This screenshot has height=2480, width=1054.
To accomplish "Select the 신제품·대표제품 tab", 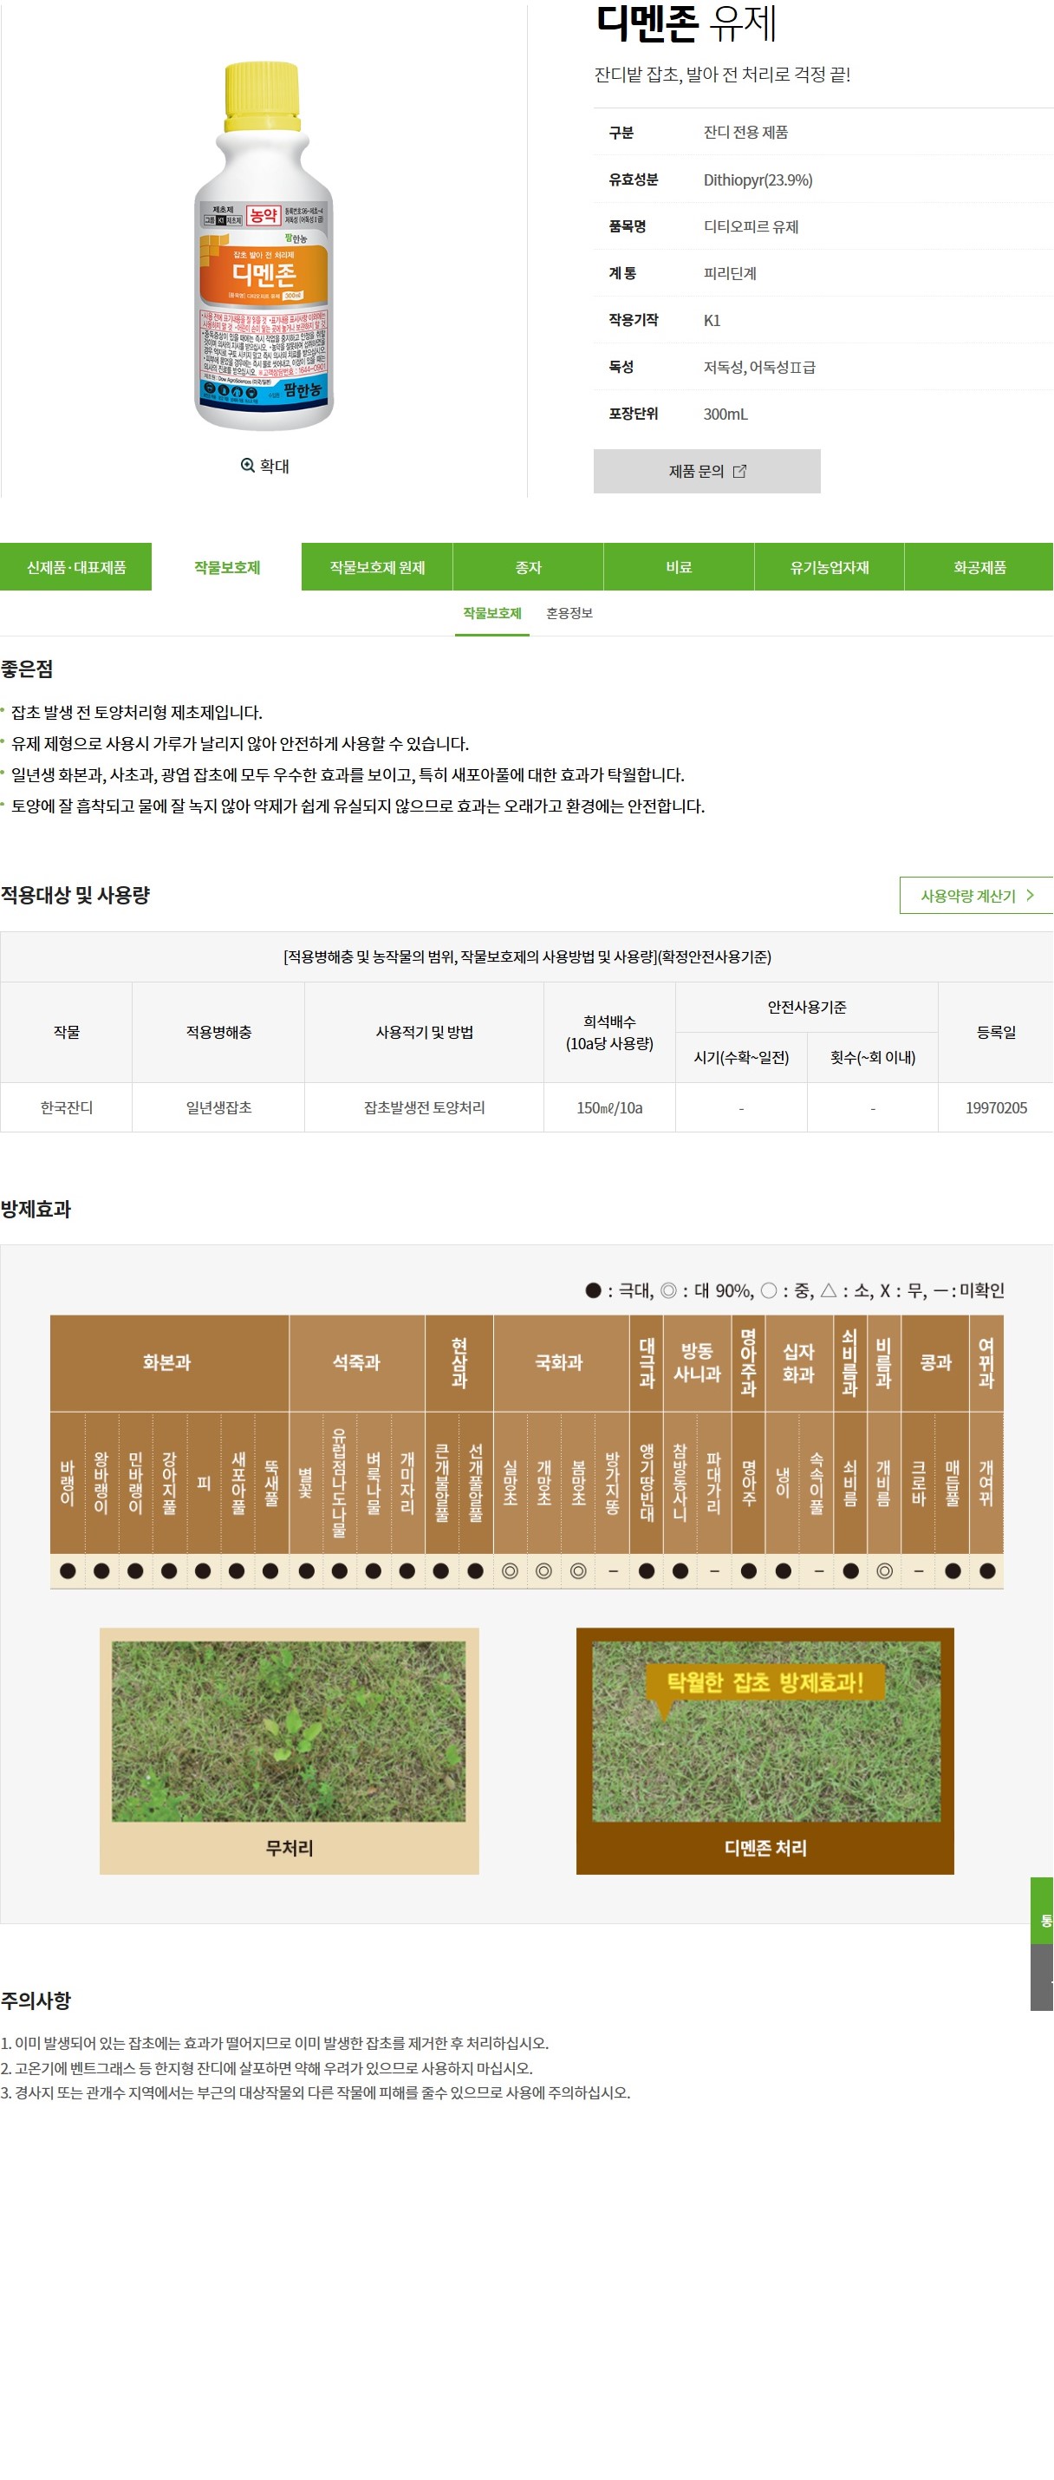I will point(76,567).
